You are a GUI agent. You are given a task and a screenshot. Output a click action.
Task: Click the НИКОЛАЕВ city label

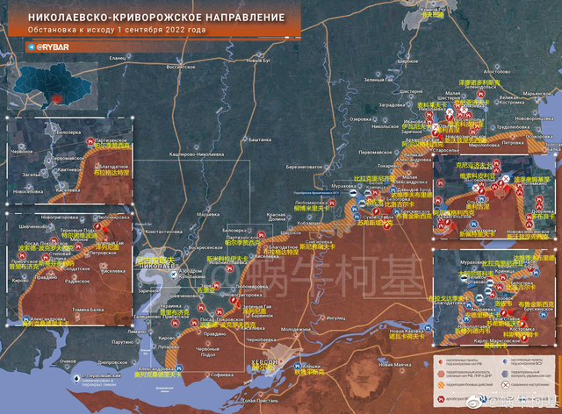tap(156, 267)
